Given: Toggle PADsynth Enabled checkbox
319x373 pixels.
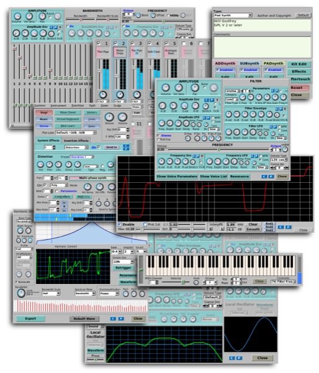Looking at the screenshot, I should click(266, 70).
